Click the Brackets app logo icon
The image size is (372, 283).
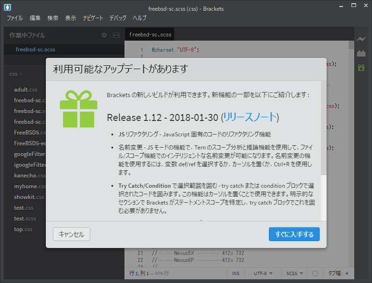7,7
